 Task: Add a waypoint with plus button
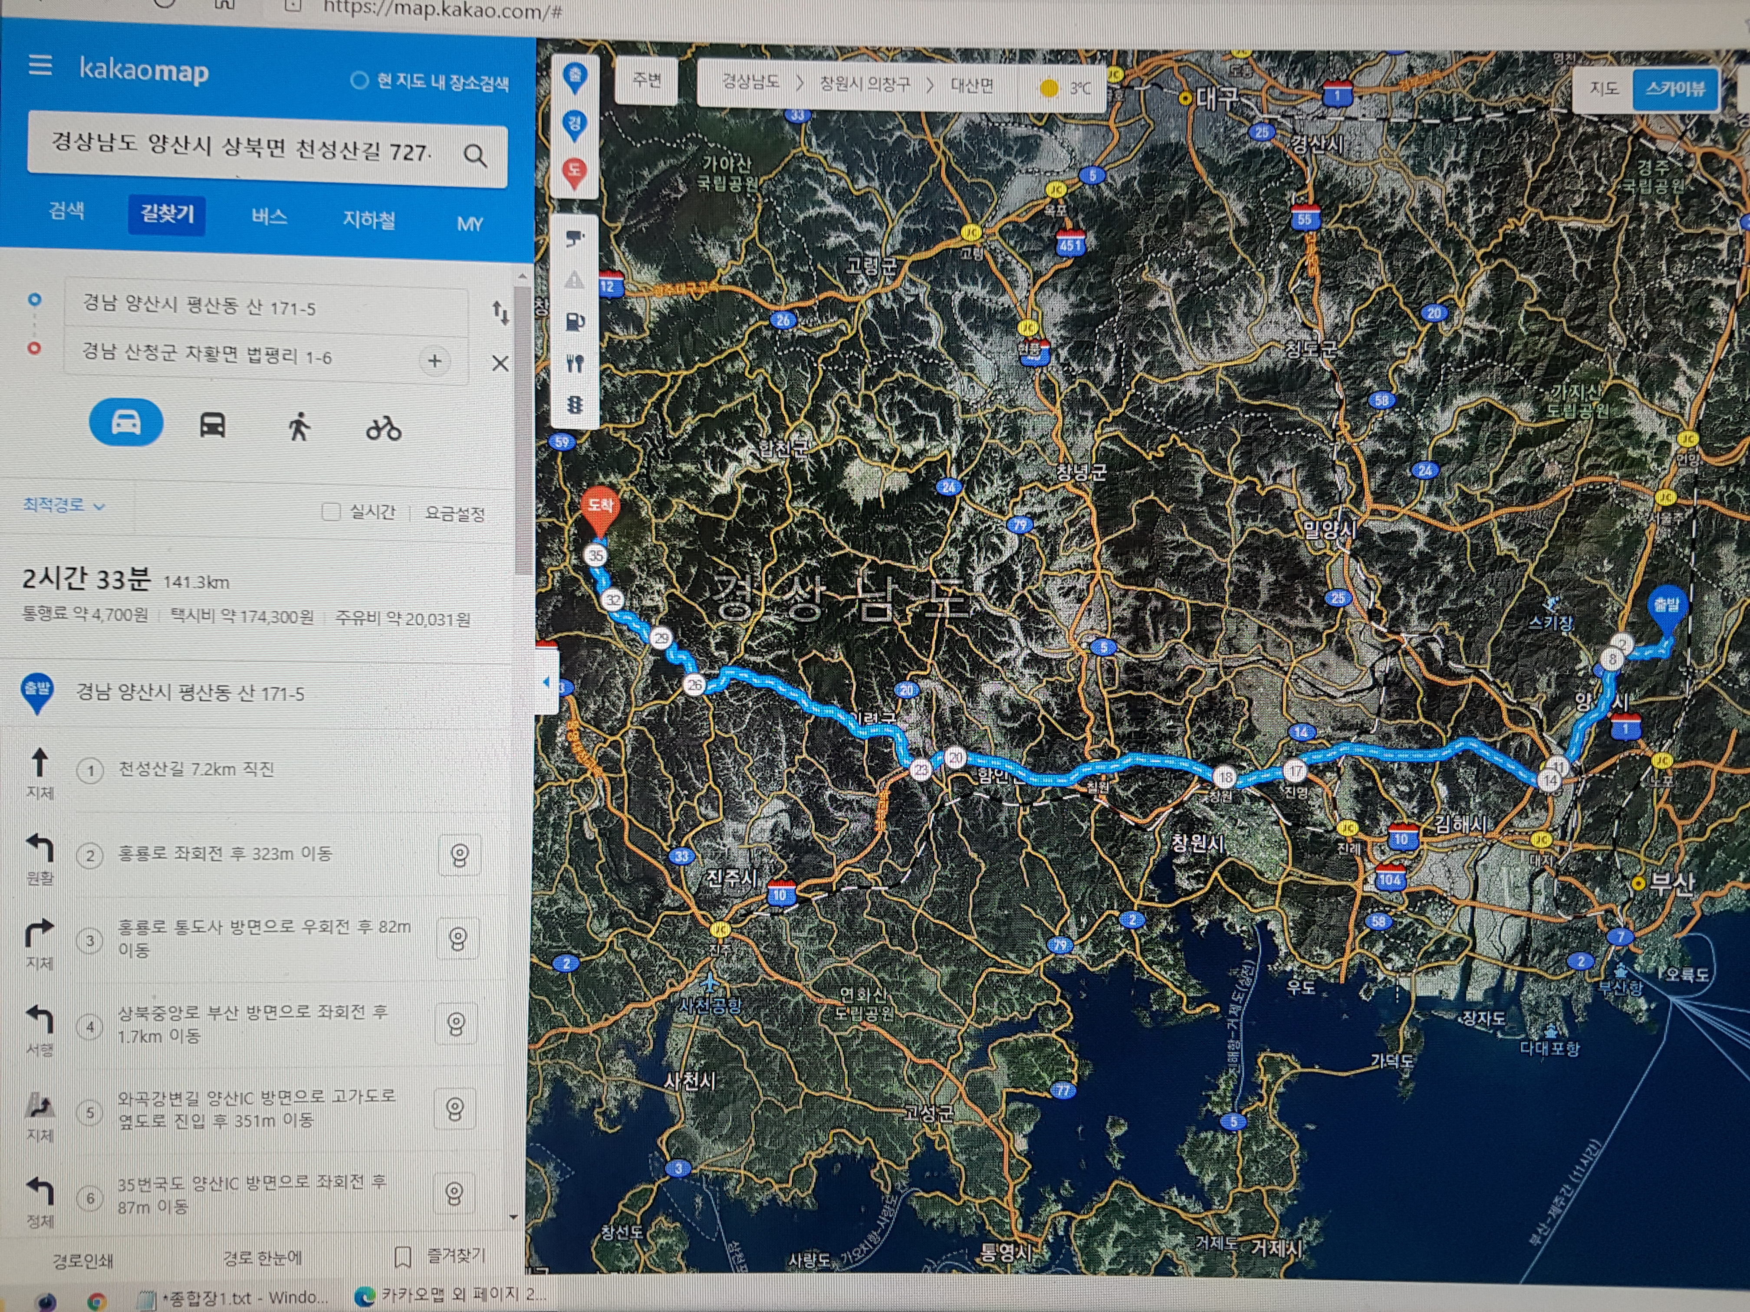[x=434, y=361]
